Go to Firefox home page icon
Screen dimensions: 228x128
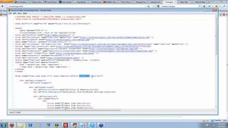click(204, 6)
